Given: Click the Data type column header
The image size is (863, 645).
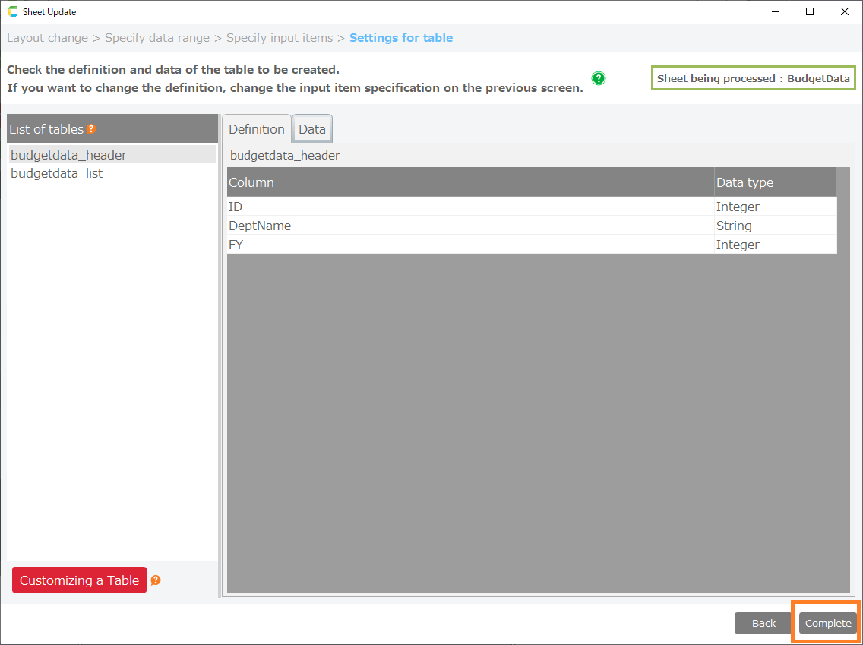Looking at the screenshot, I should point(744,182).
